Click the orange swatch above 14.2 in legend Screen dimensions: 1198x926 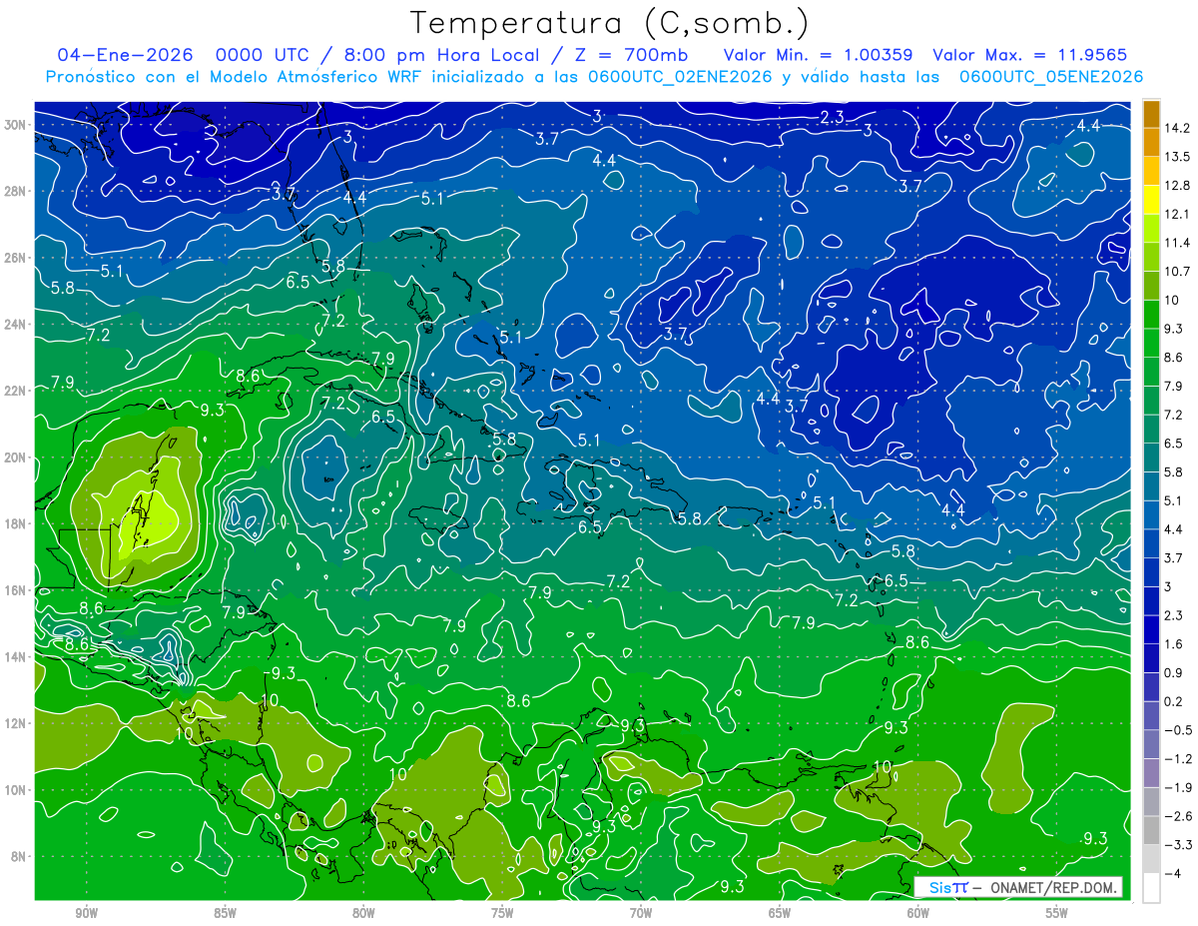(x=1151, y=114)
